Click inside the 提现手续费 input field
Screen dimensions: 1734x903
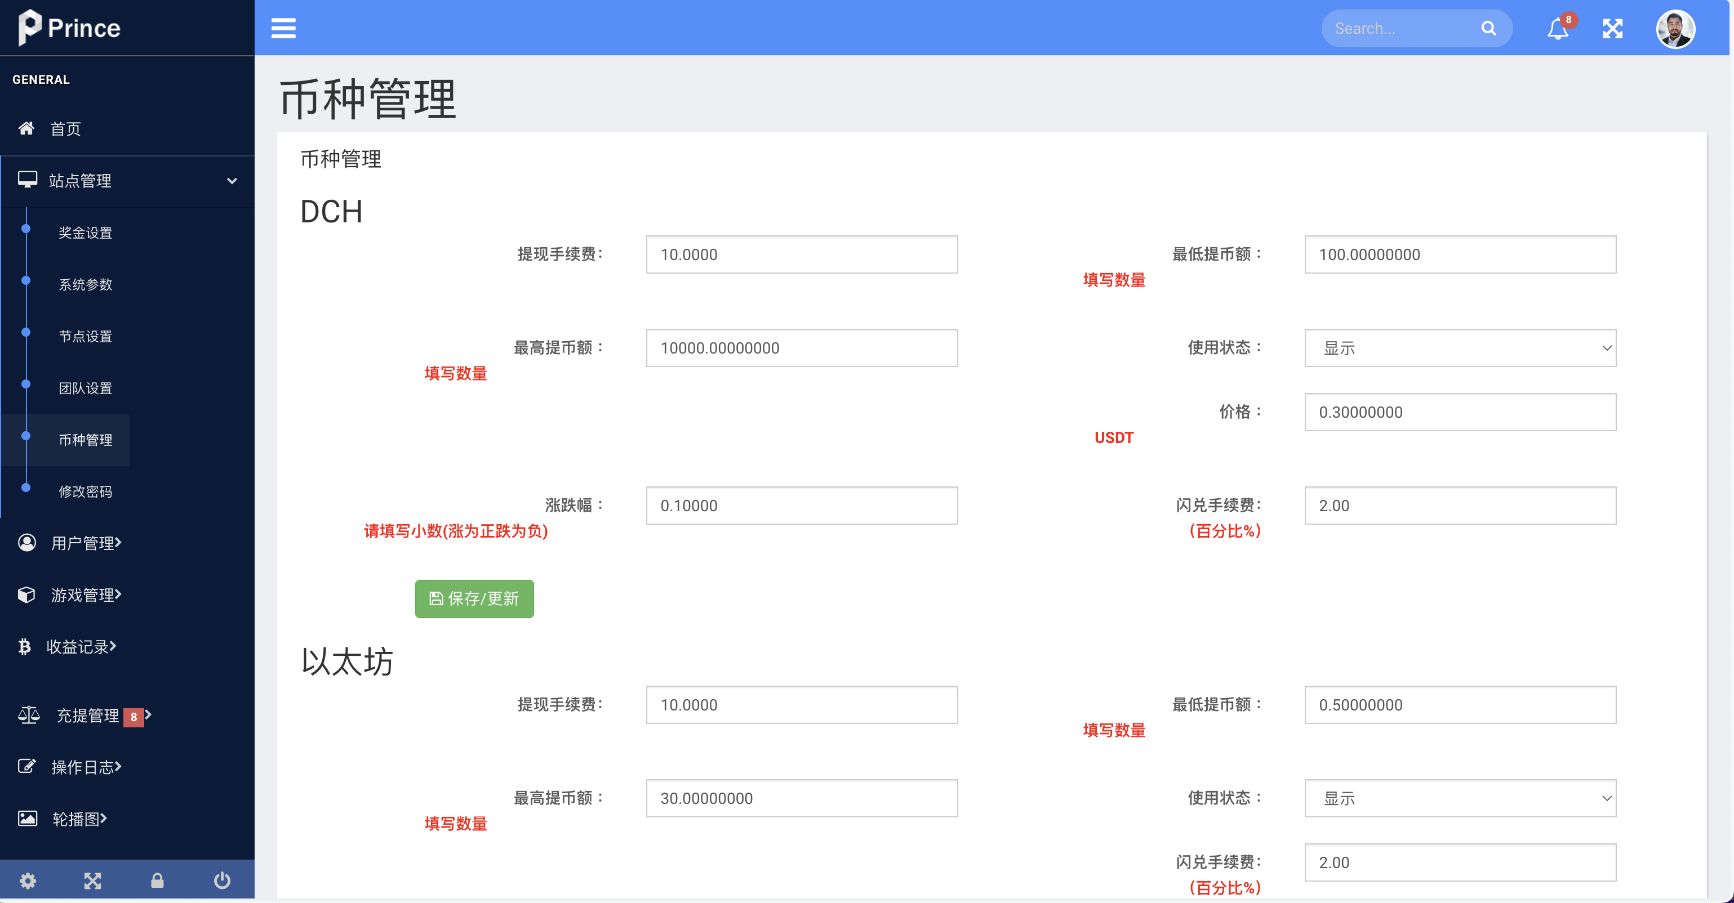(801, 254)
